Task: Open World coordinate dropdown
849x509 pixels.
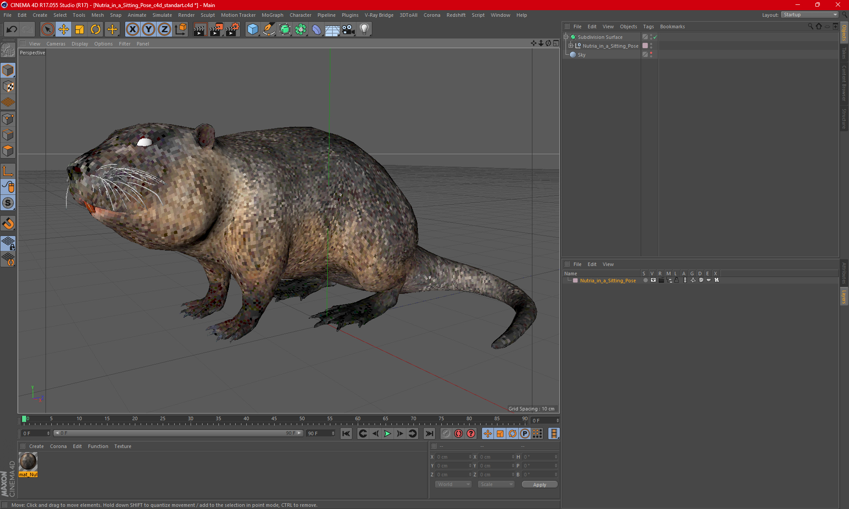Action: (x=454, y=485)
